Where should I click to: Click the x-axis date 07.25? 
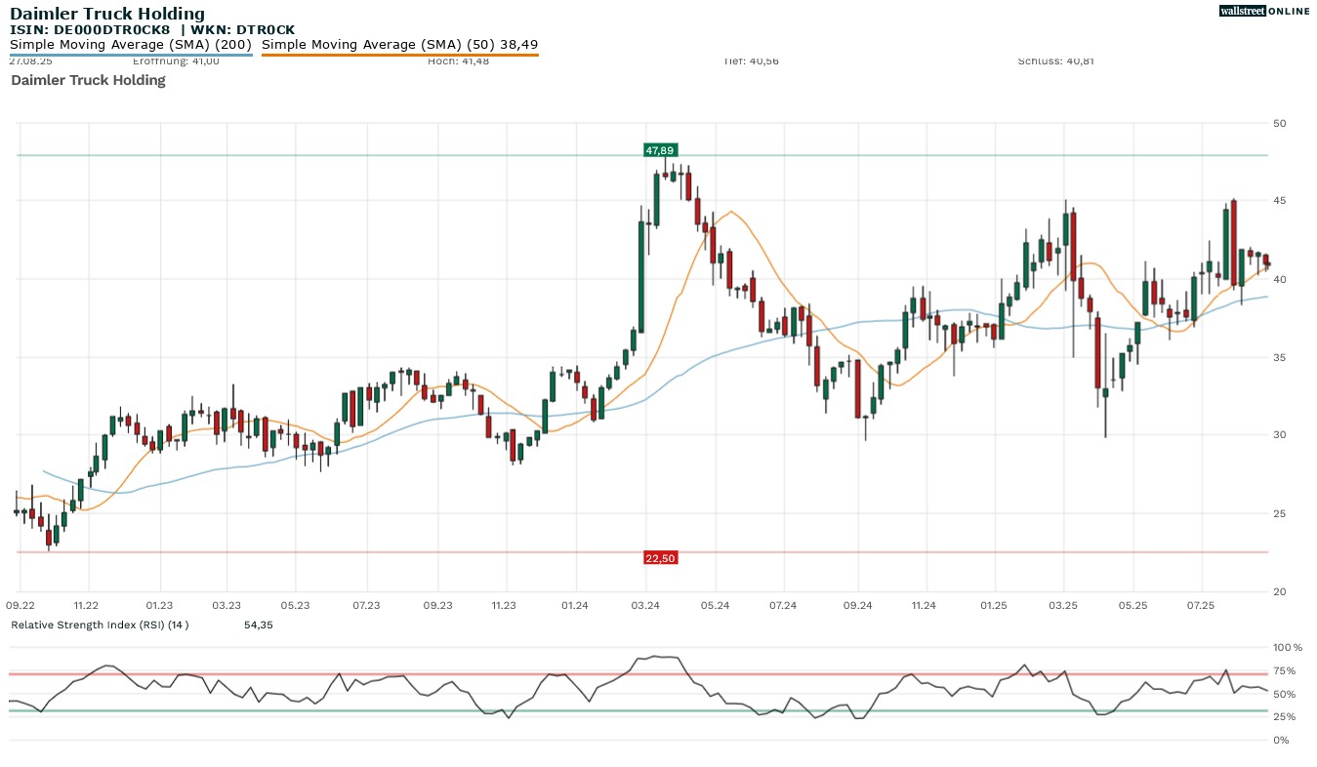coord(1200,605)
